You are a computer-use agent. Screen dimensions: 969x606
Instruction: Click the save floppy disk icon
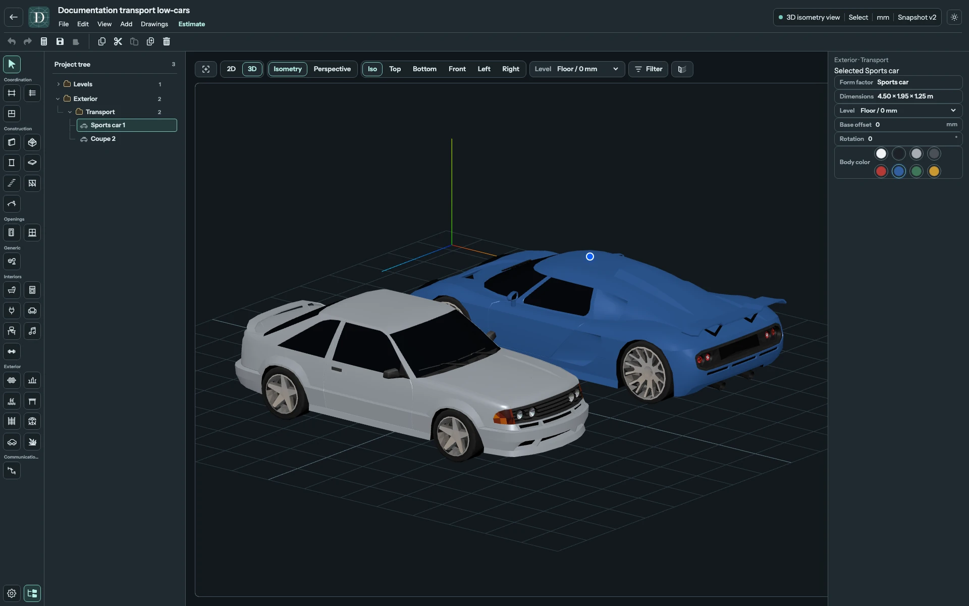pos(60,41)
